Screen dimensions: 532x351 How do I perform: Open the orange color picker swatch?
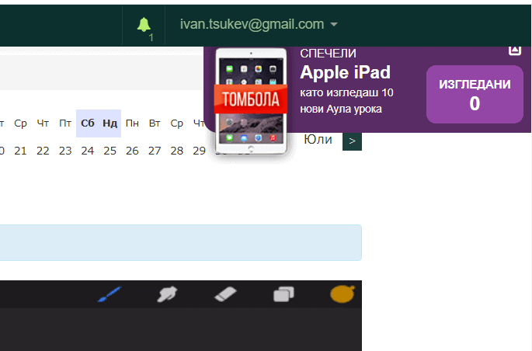coord(342,294)
